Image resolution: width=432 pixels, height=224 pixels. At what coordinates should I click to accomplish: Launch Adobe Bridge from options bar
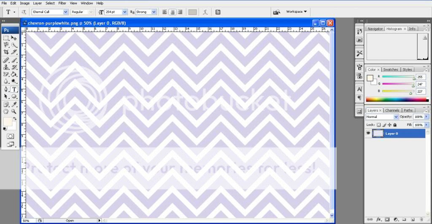pyautogui.click(x=277, y=12)
